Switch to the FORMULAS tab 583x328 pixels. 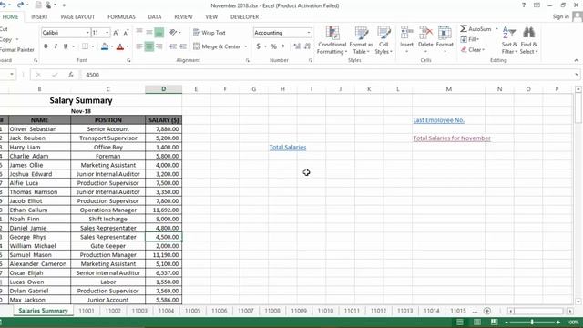click(x=121, y=16)
